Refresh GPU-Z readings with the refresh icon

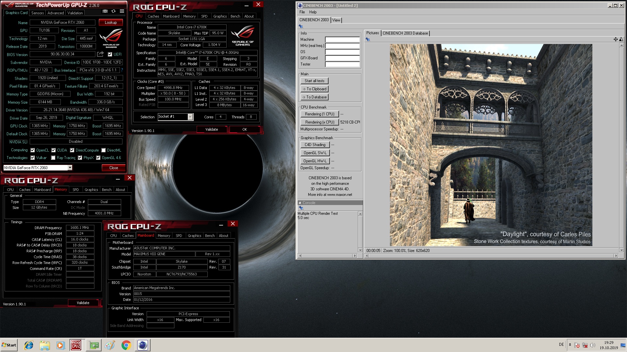pyautogui.click(x=113, y=11)
